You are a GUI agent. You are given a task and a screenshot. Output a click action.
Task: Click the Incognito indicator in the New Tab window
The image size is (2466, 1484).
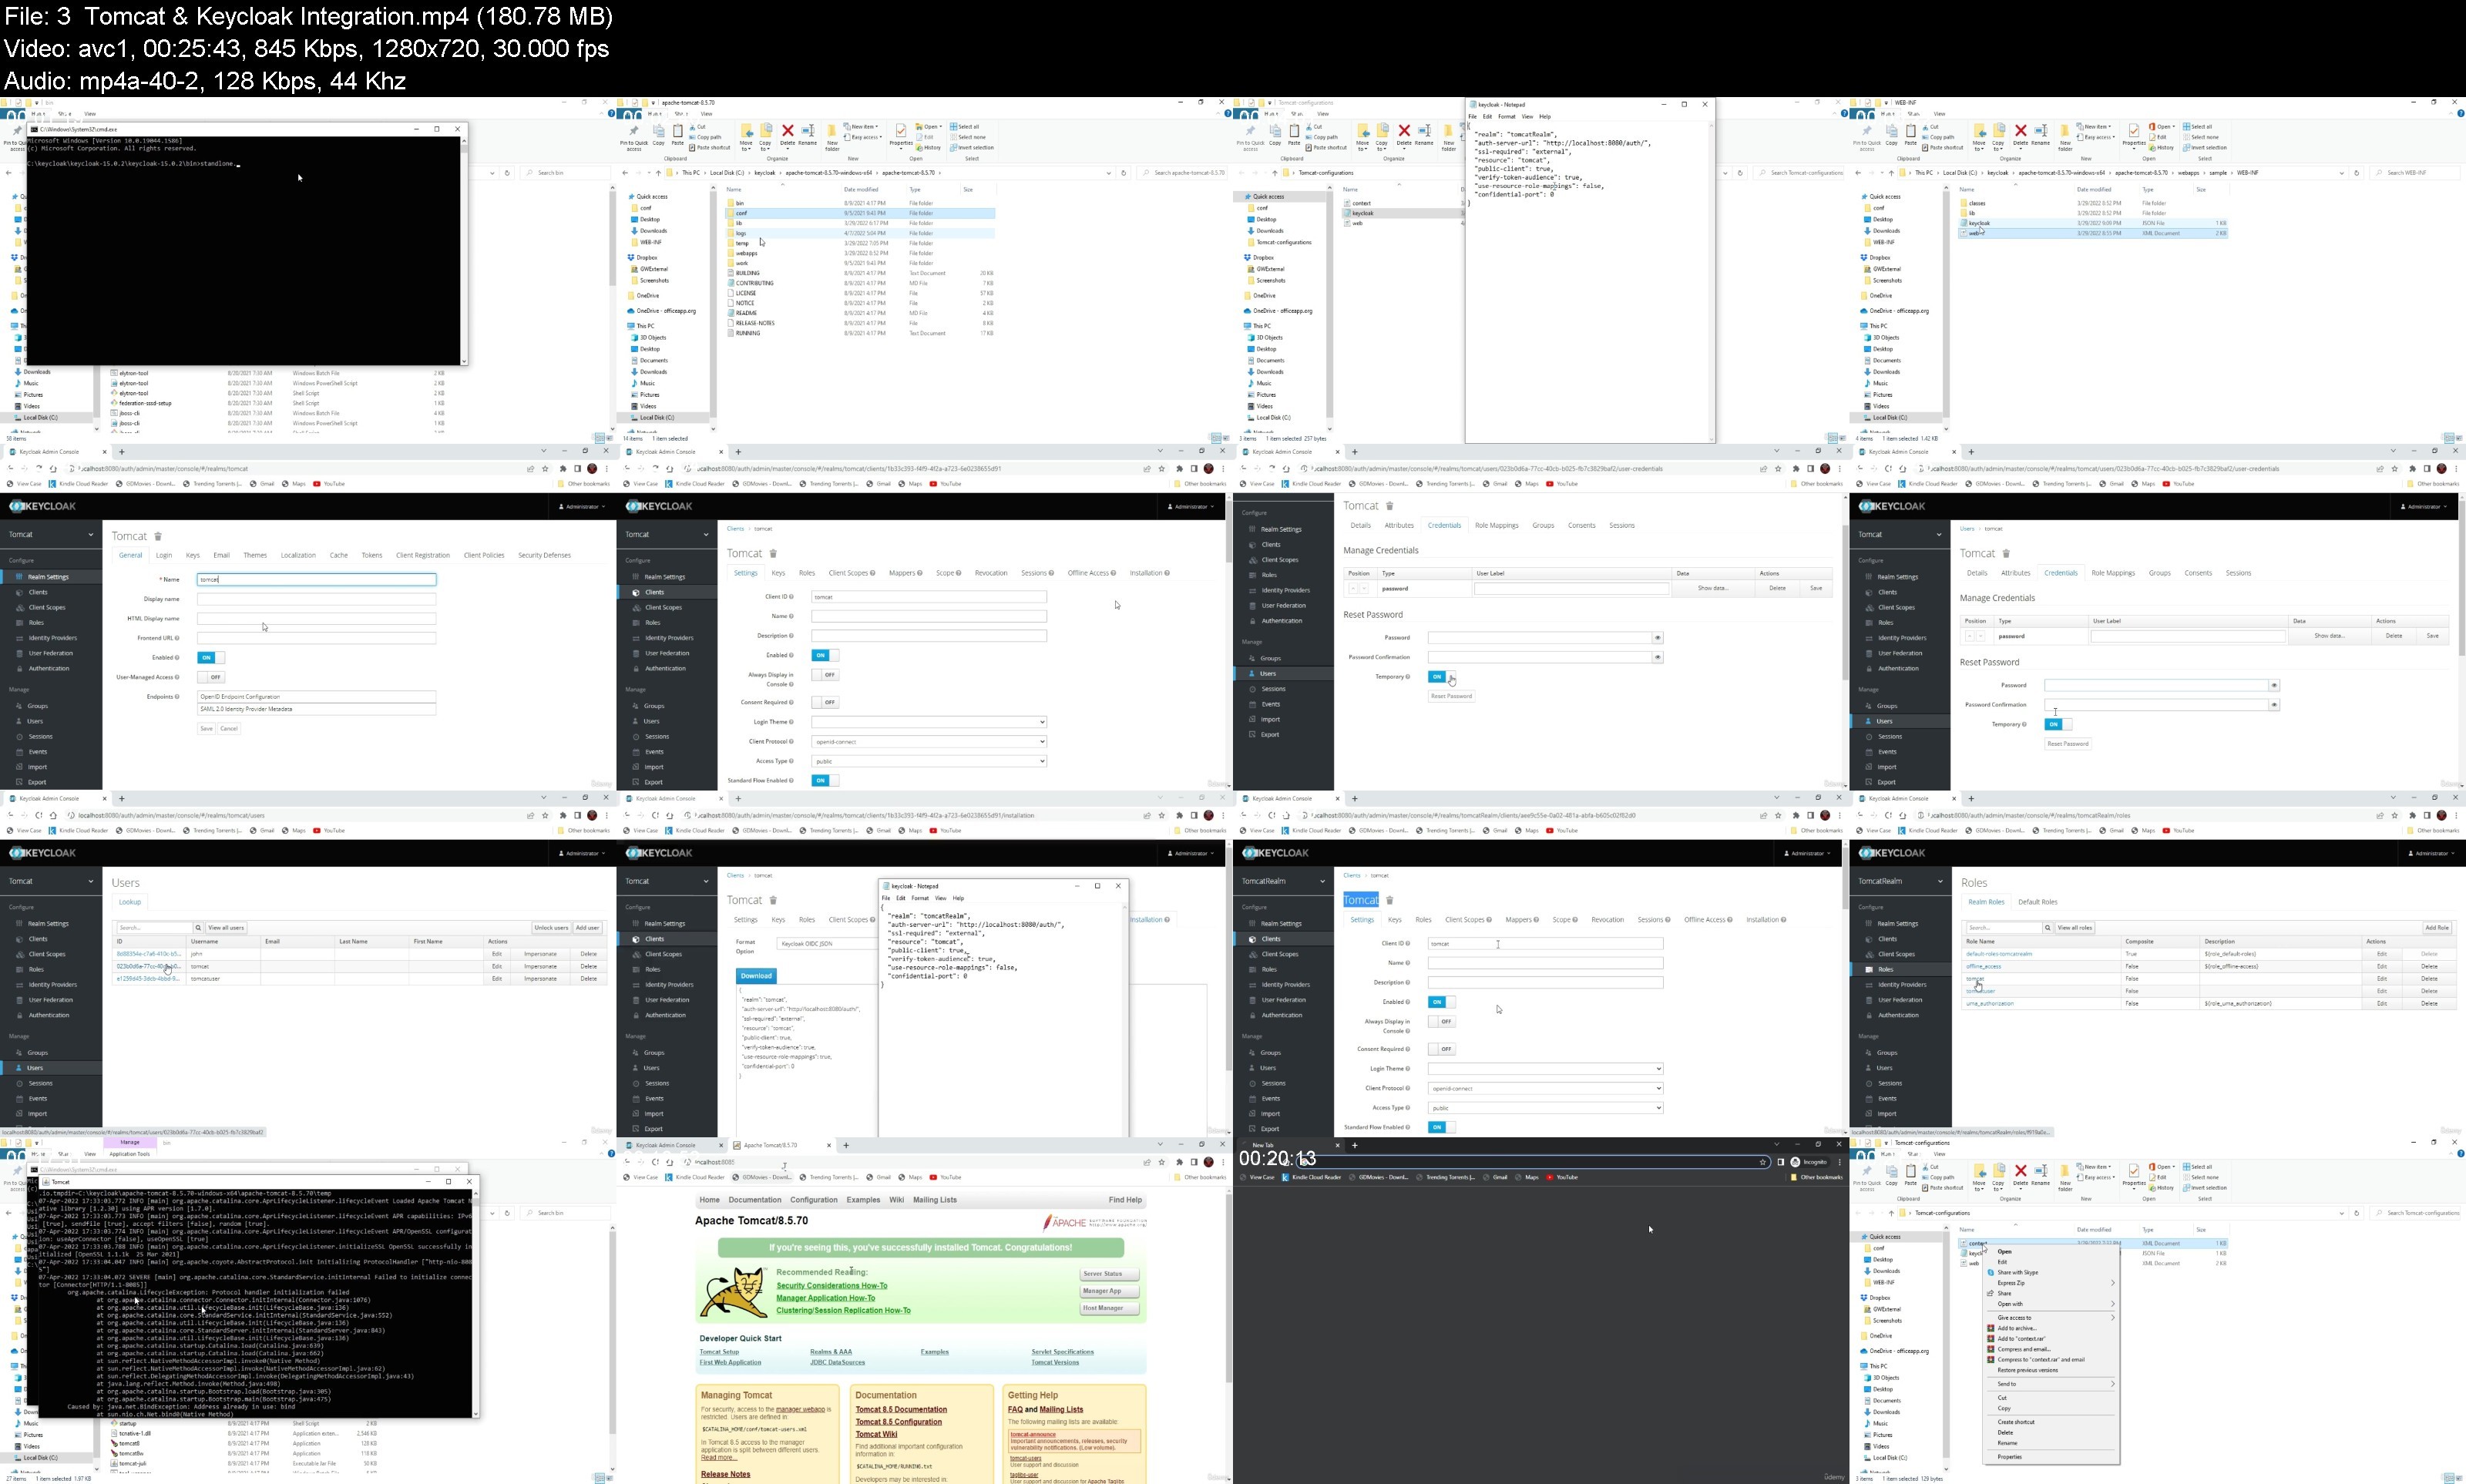tap(1810, 1162)
